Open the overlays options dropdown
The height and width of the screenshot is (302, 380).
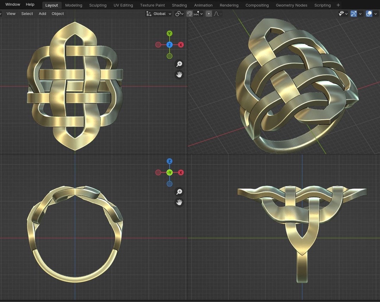(375, 14)
